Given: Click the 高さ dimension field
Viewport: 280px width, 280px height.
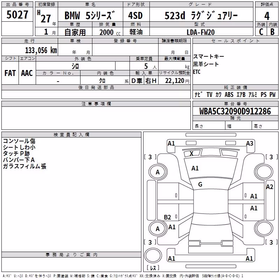Looking at the screenshot, I should pyautogui.click(x=265, y=126).
